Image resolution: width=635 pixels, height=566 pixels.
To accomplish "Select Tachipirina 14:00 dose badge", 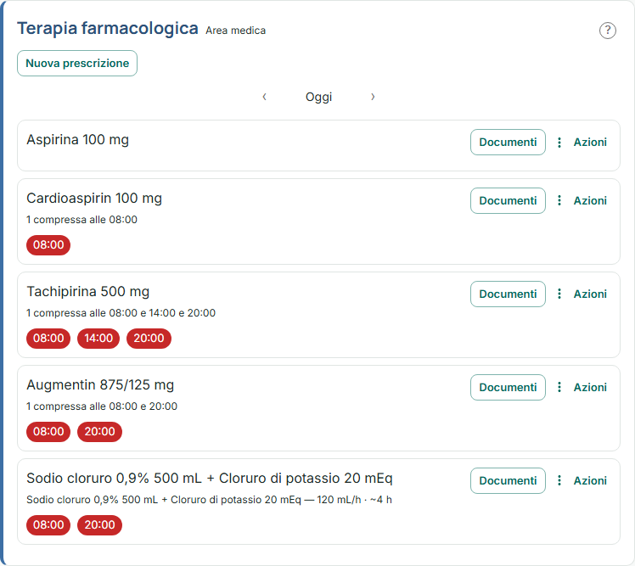I will point(98,338).
